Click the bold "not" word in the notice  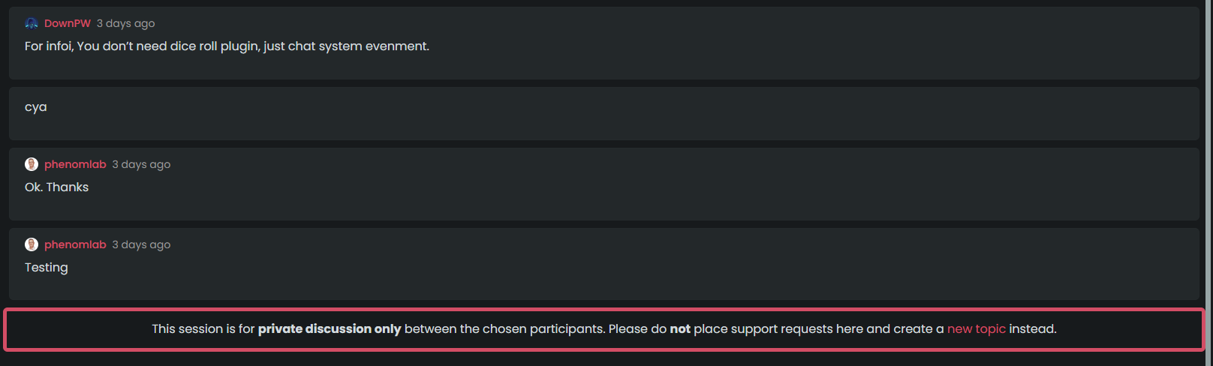680,329
